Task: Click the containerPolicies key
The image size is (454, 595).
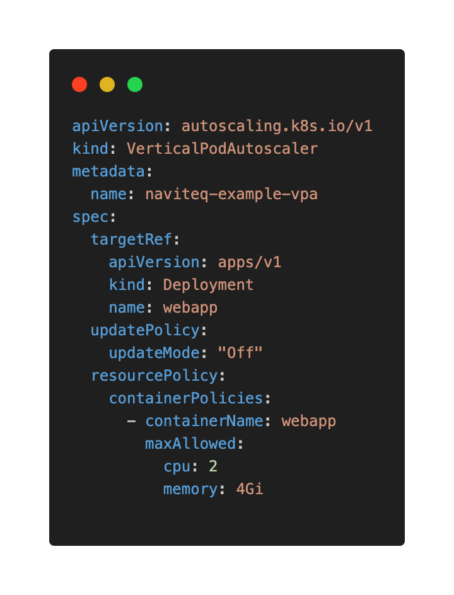Action: click(x=185, y=398)
